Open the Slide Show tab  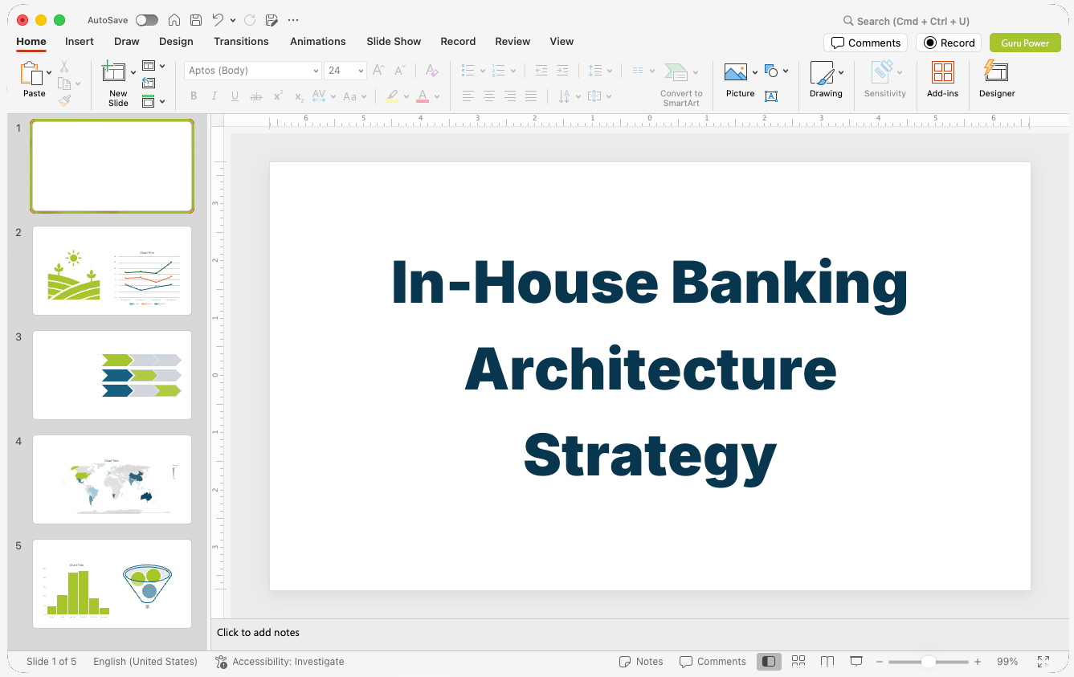pos(394,42)
